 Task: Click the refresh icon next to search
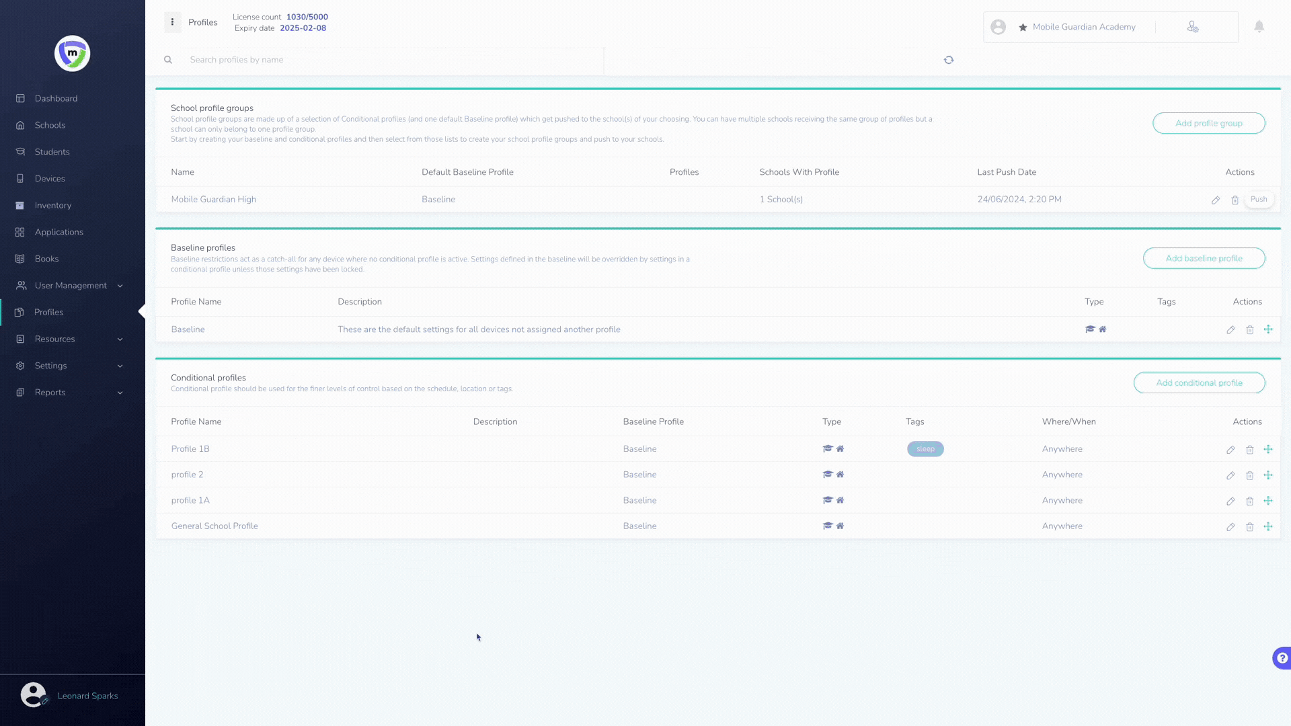coord(948,60)
